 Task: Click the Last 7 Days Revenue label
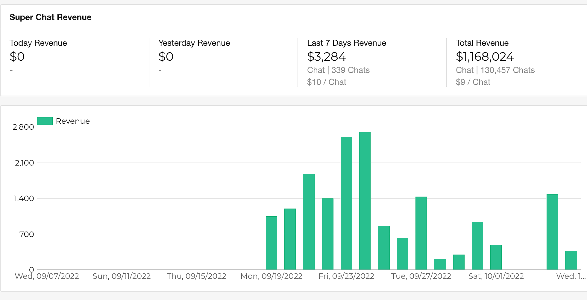click(x=346, y=43)
